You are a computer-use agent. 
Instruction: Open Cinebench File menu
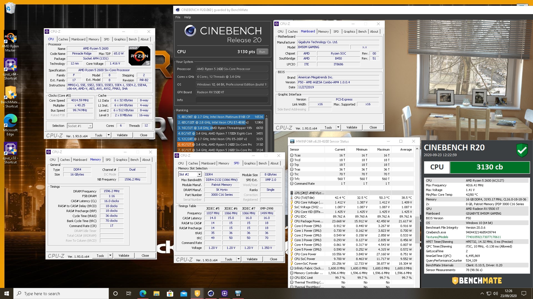click(178, 17)
